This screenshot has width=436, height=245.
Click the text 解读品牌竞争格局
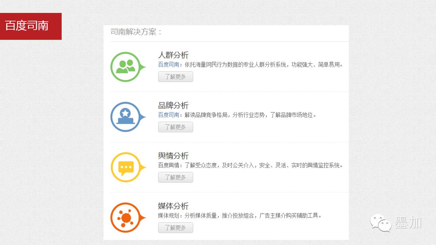pyautogui.click(x=206, y=115)
